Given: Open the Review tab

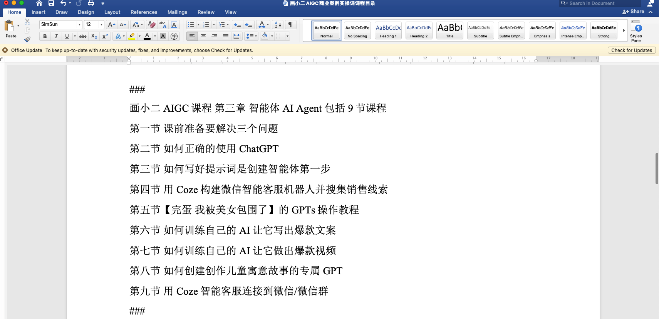Looking at the screenshot, I should 206,12.
